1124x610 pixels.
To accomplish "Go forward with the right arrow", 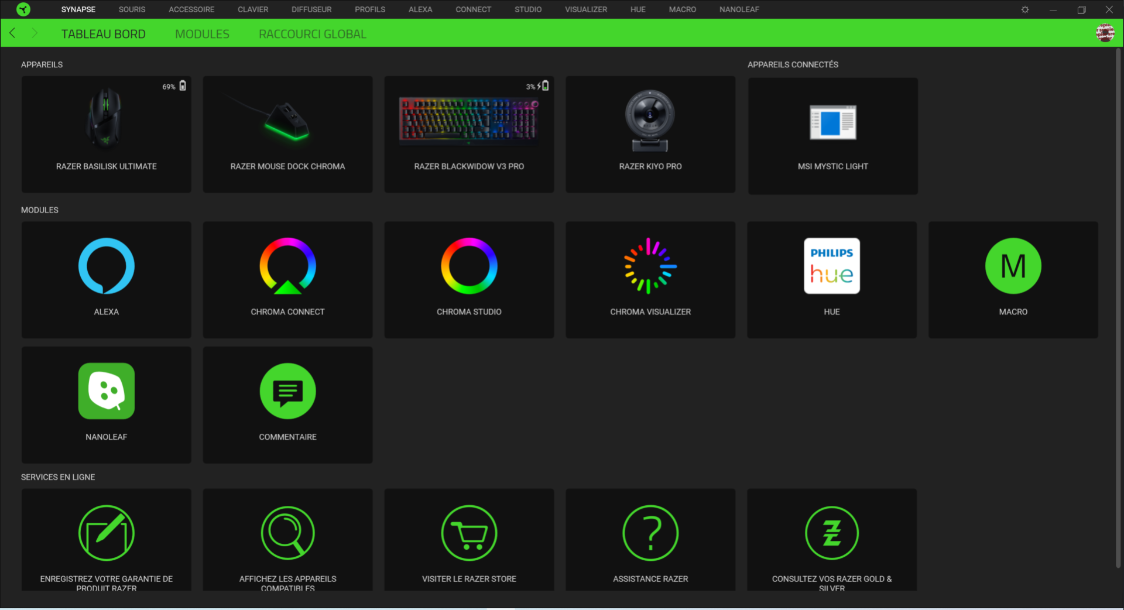I will click(x=34, y=33).
